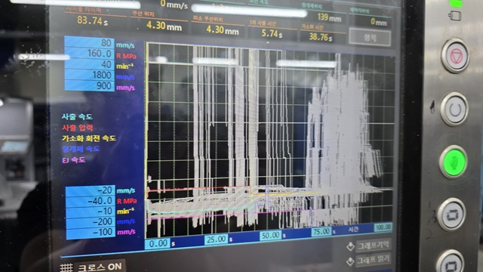This screenshot has width=483, height=272.
Task: Save the graph with 그래프기억
Action: [x=374, y=246]
